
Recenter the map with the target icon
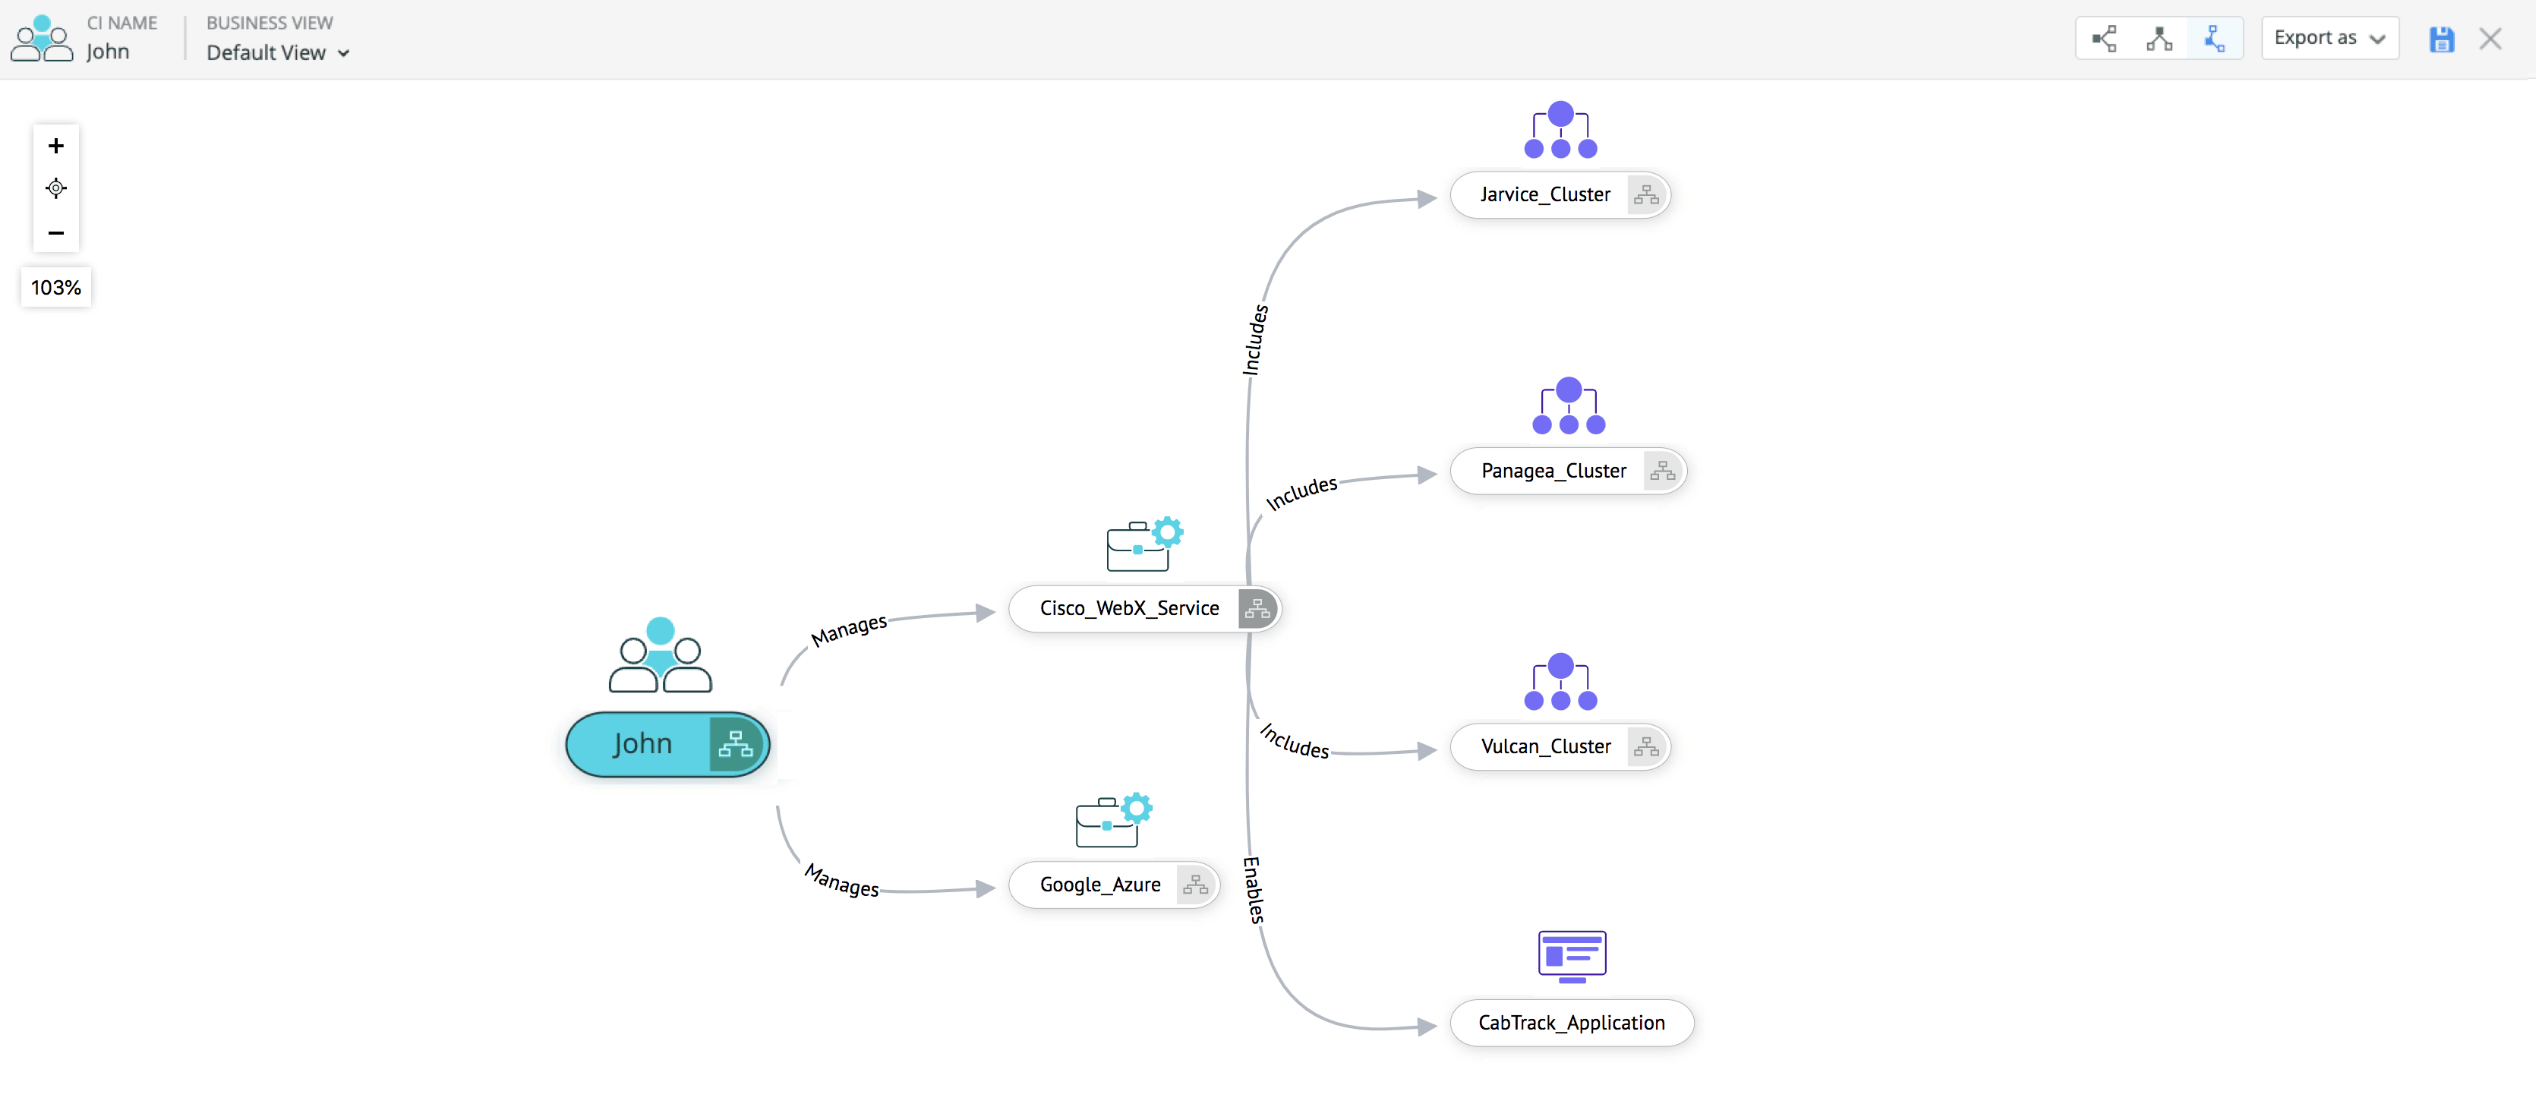click(56, 188)
